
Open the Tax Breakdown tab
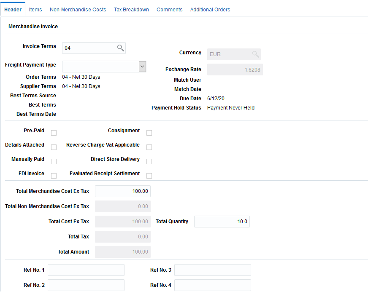(x=131, y=9)
